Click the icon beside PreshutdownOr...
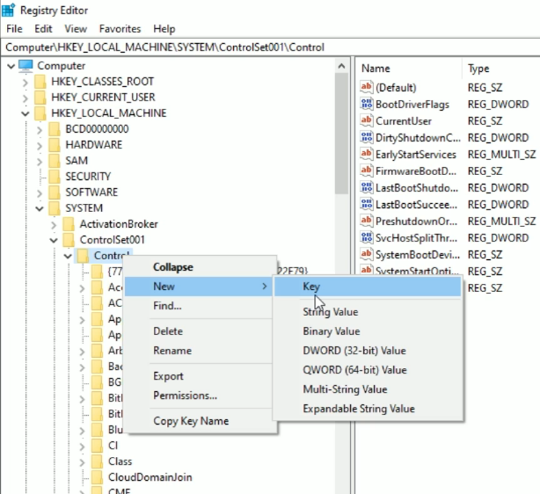Screen dimensions: 540x494 pyautogui.click(x=367, y=221)
